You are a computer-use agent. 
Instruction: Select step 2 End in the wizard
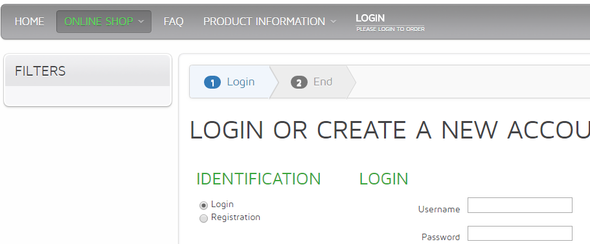pos(312,82)
